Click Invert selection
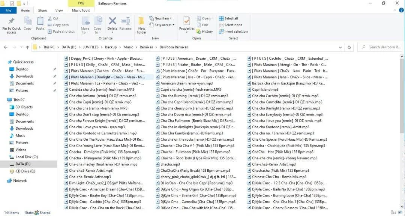This screenshot has width=405, height=216. 233,31
